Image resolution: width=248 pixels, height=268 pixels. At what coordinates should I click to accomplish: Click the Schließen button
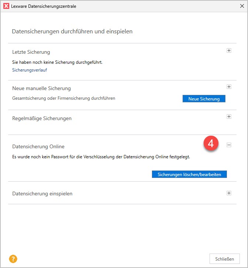[224, 258]
